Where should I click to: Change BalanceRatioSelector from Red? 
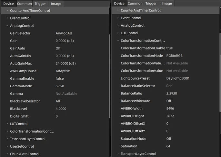click(169, 86)
